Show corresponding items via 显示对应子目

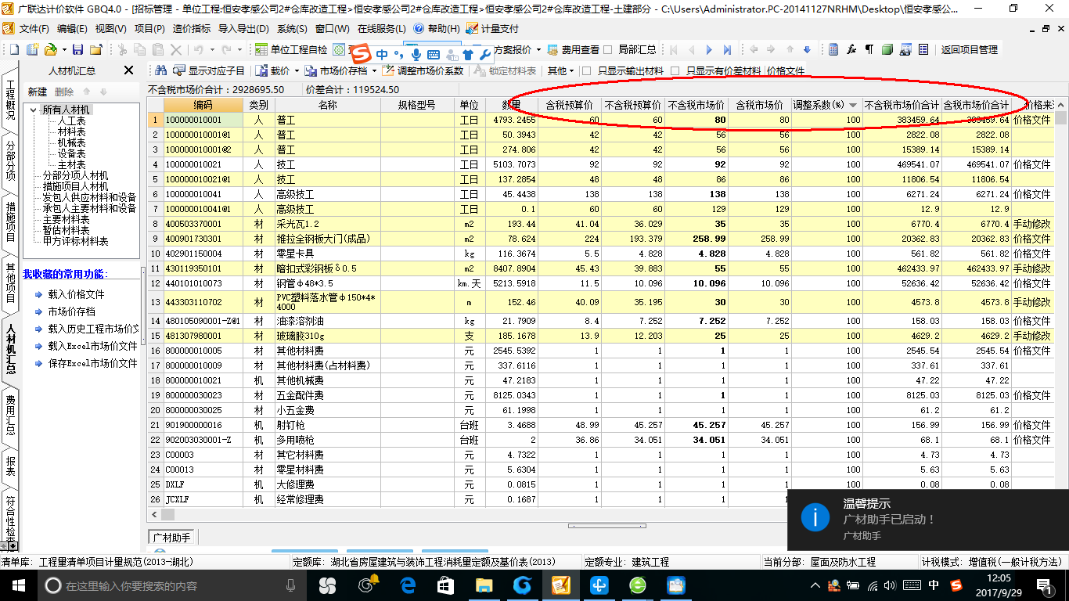[209, 70]
